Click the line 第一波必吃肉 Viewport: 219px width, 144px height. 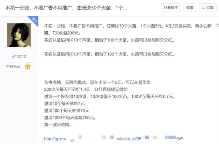pos(58,125)
